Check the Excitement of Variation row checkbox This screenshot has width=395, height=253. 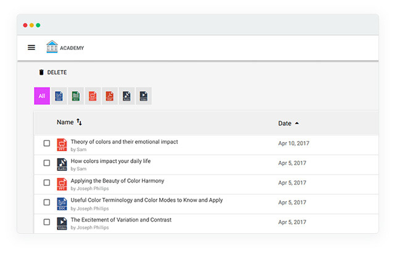(47, 222)
